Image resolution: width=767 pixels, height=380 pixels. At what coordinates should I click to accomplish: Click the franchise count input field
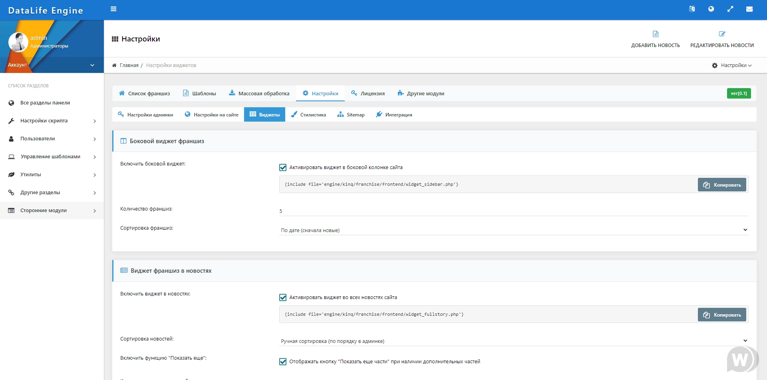coord(513,211)
